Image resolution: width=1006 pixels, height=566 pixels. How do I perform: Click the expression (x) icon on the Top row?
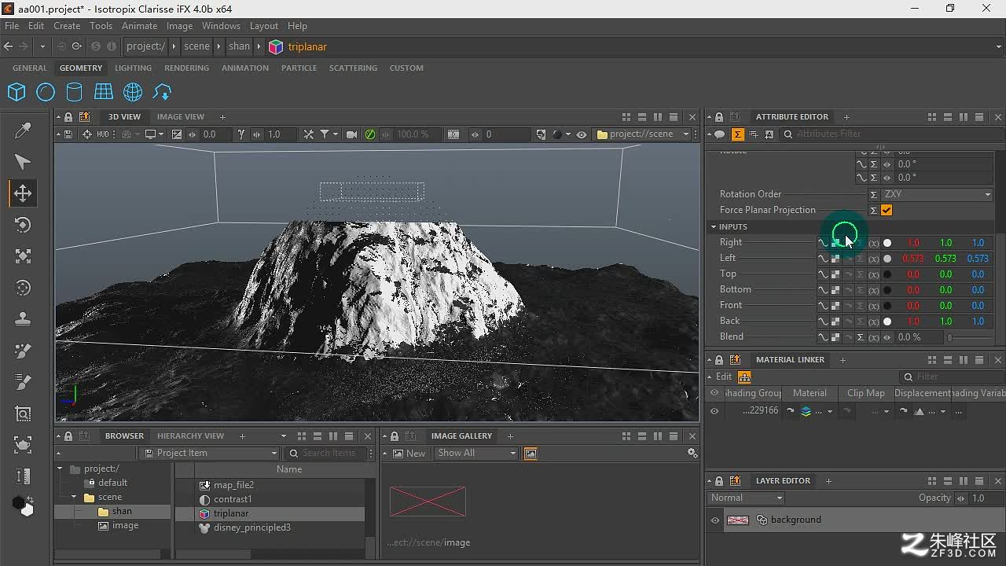874,274
